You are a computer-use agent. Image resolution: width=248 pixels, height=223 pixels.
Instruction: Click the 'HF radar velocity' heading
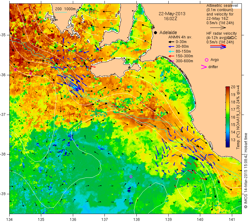click(221, 33)
